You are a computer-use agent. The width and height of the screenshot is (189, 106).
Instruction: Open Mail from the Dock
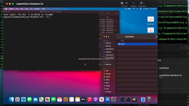(35, 100)
